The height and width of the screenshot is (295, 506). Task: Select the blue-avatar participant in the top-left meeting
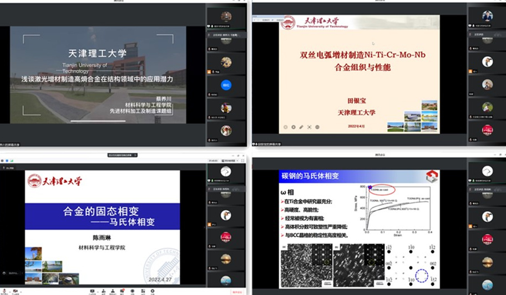(226, 85)
